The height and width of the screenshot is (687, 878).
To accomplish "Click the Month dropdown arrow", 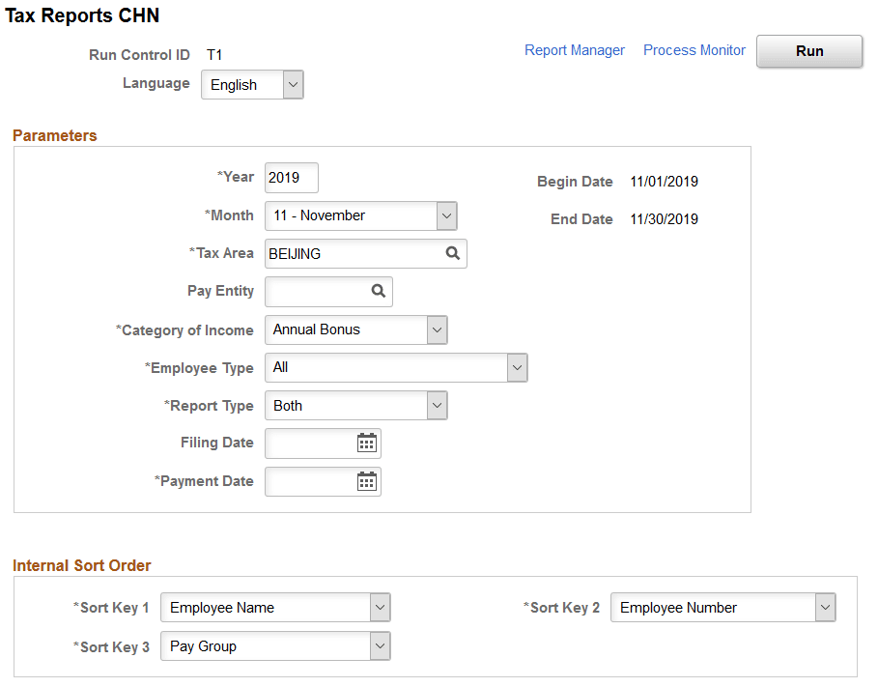I will (x=446, y=215).
